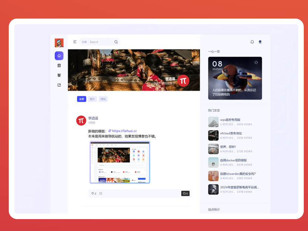Share the post by 李逍遥
Viewport: 308px width, 231px height.
pos(101,194)
